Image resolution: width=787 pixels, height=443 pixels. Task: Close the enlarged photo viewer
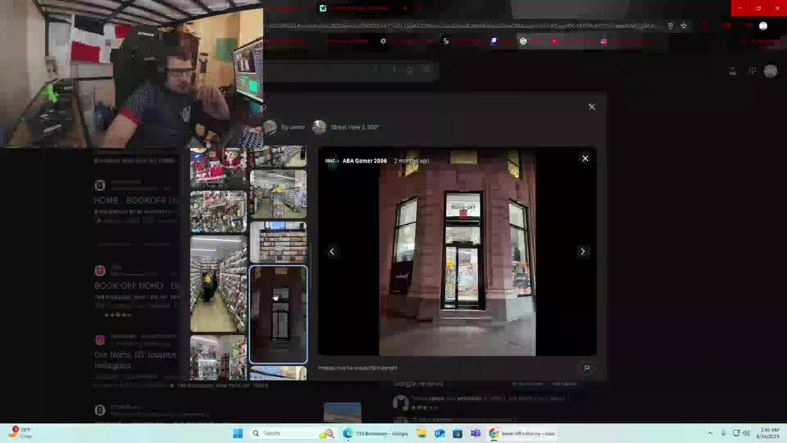click(585, 158)
